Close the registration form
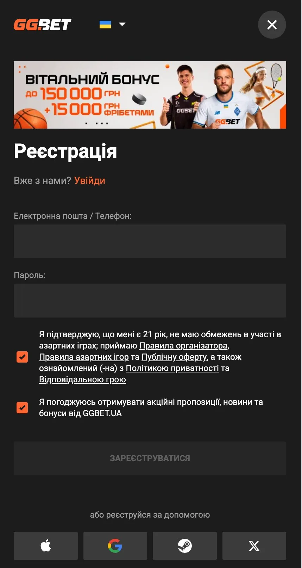 coord(272,25)
